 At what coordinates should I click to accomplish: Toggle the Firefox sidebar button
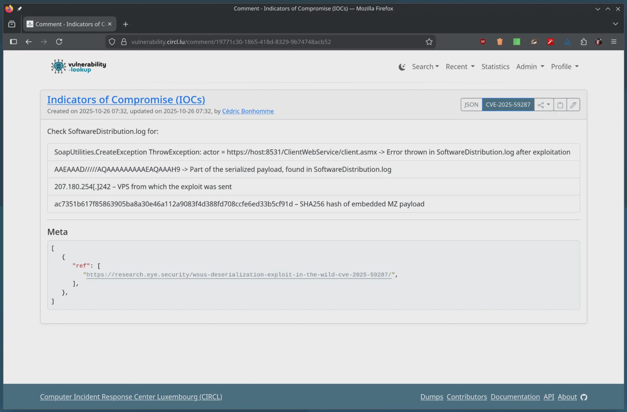(13, 42)
